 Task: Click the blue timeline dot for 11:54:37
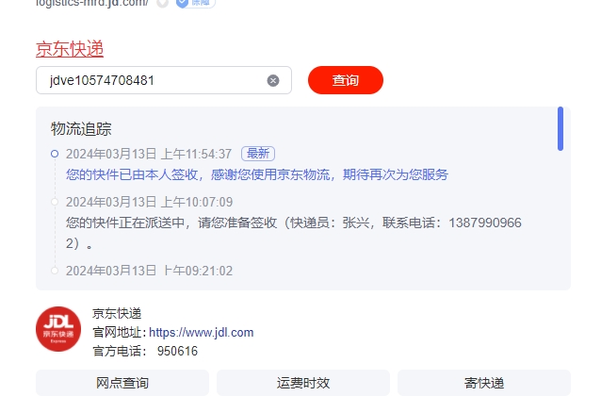coord(55,154)
